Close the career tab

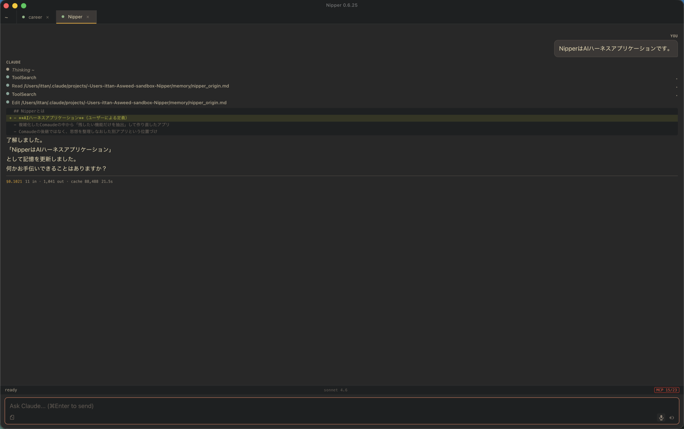pyautogui.click(x=47, y=17)
